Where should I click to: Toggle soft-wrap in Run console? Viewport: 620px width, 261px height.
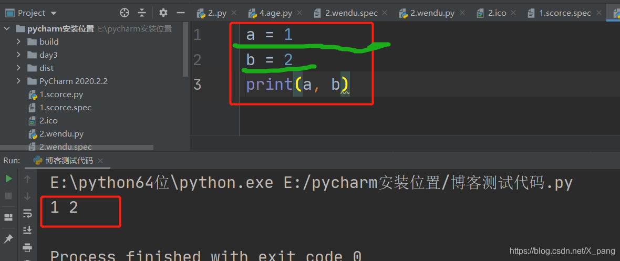coord(27,214)
